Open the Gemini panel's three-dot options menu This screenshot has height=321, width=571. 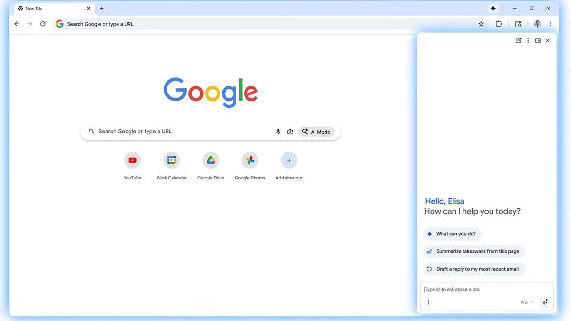click(528, 40)
